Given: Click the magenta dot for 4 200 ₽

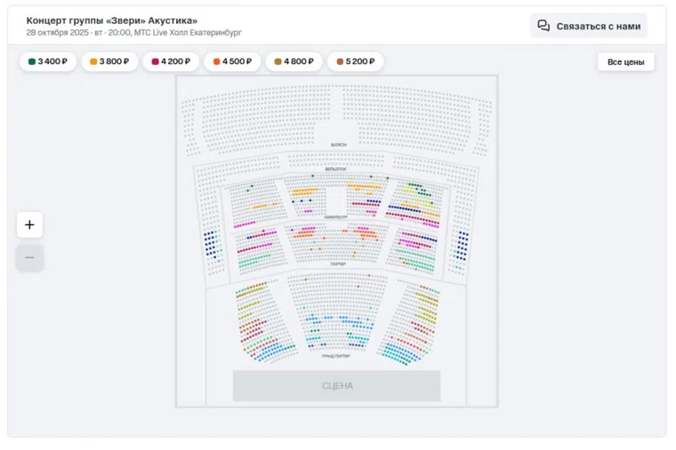Looking at the screenshot, I should (156, 61).
